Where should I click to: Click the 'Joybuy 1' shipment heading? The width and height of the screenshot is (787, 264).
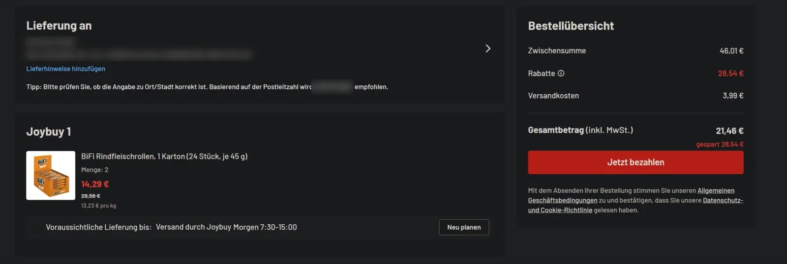point(49,132)
